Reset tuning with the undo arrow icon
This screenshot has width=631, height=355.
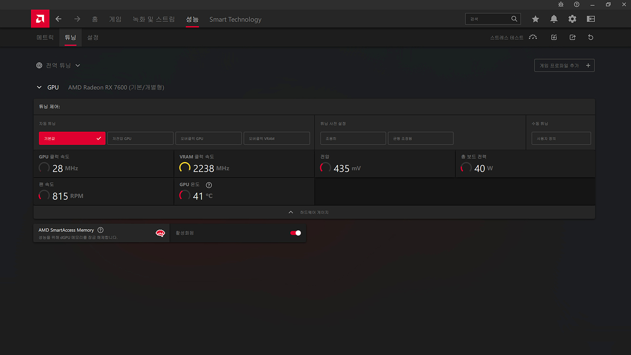(590, 37)
